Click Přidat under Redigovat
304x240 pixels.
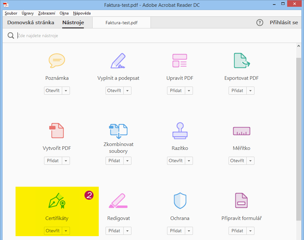(114, 231)
